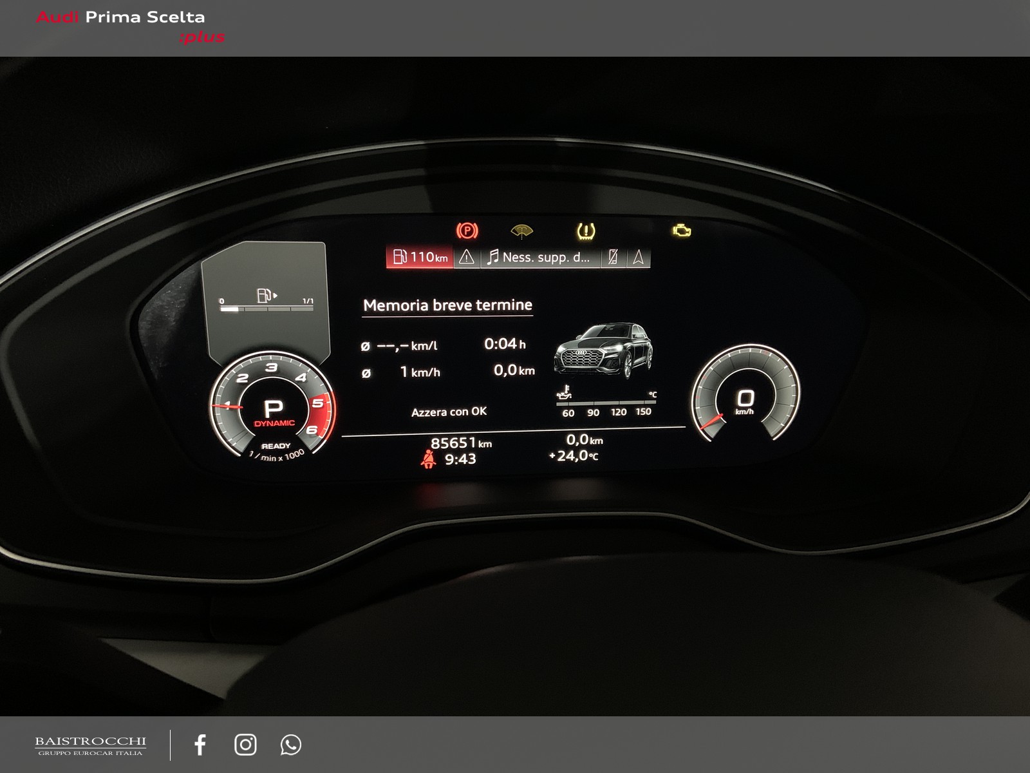Click the windshield washer fluid warning icon
The width and height of the screenshot is (1030, 773).
[x=521, y=231]
